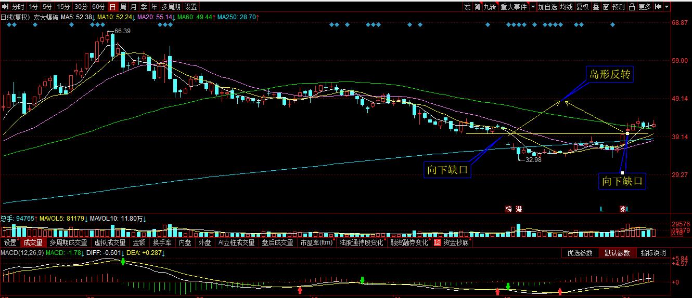Image resolution: width=692 pixels, height=298 pixels.
Task: Select the 虚拟成交量 indicator tab
Action: (110, 242)
